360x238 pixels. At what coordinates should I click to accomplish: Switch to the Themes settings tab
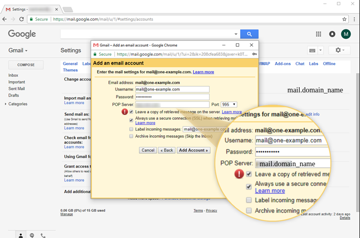(70, 70)
